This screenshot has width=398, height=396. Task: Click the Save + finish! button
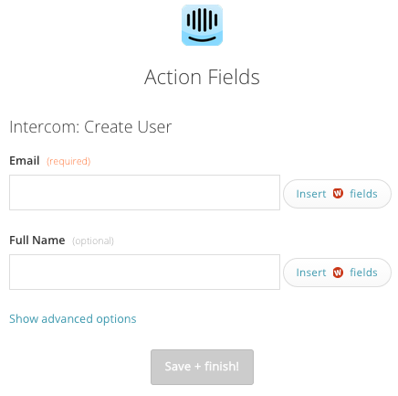pyautogui.click(x=202, y=367)
